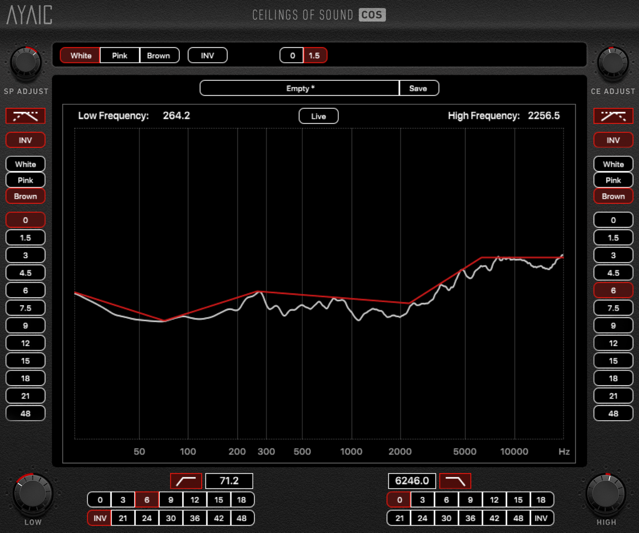
Task: Select 12 slope on right panel
Action: pyautogui.click(x=613, y=343)
